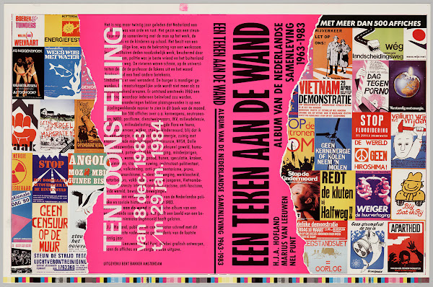
Task: Select the 'BOEREN & TUINDERS WELVAART' poster
Action: tap(28, 30)
